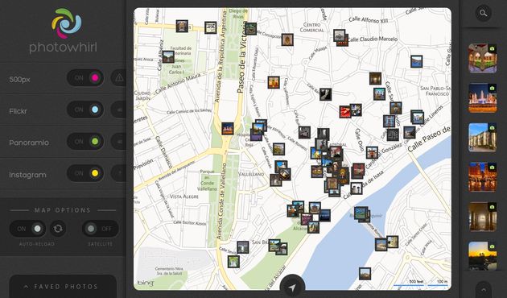Screen dimensions: 507x298
Task: Disable the Instagram source toggle
Action: click(x=85, y=173)
